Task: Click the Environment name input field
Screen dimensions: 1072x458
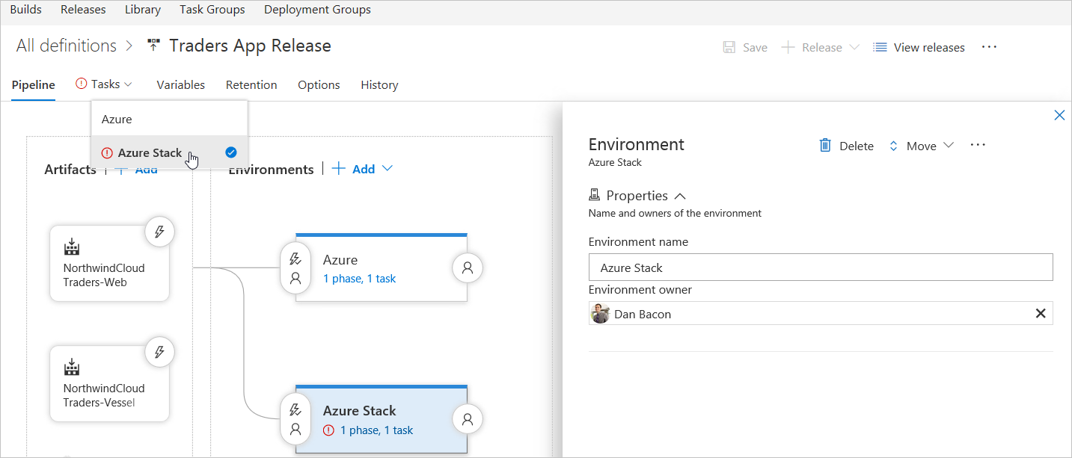Action: (x=821, y=267)
